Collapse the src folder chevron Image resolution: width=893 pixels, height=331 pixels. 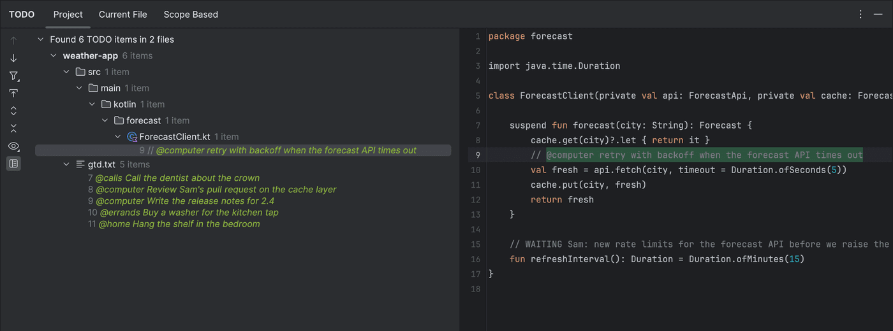coord(66,72)
